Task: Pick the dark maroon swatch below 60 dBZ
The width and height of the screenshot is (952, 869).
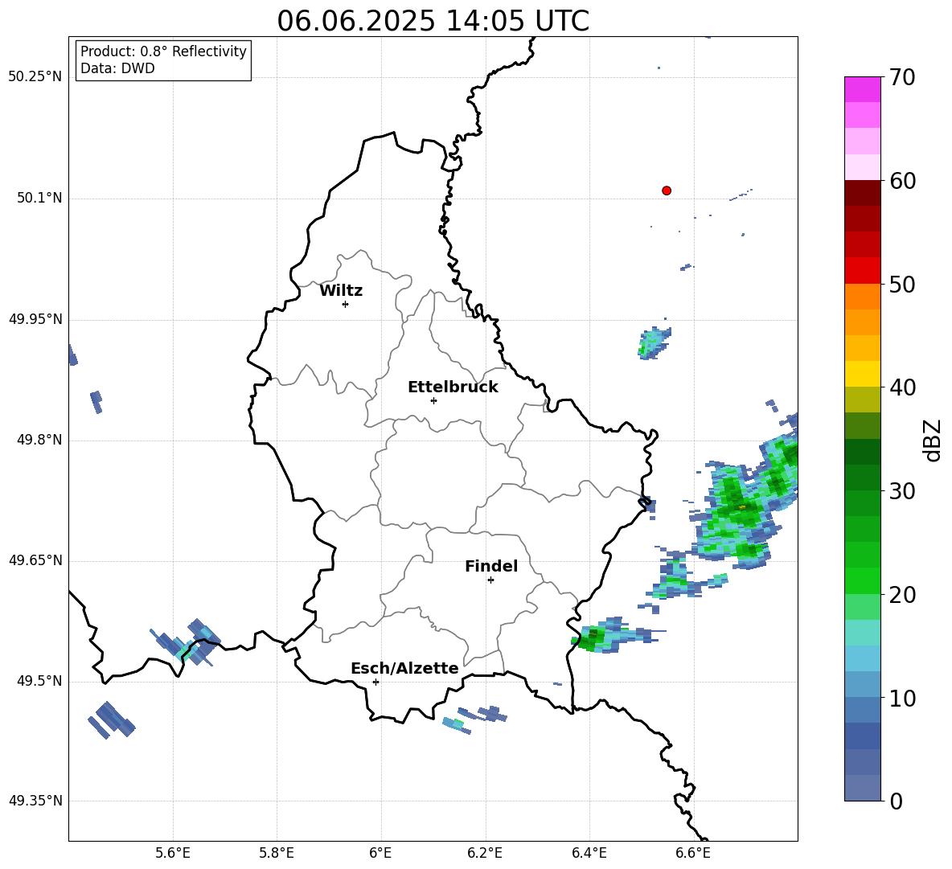Action: (x=862, y=193)
